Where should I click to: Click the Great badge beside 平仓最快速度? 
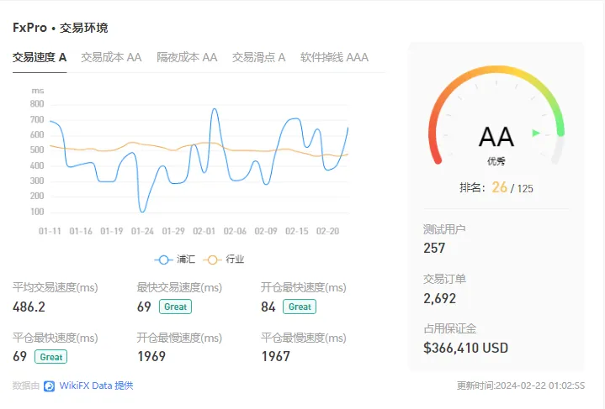click(x=51, y=357)
